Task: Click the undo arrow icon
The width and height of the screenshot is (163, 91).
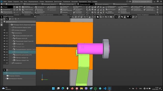Action: [x=14, y=12]
